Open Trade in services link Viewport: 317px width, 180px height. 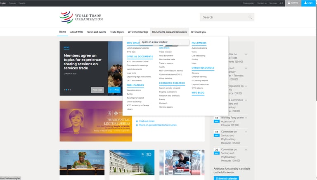tap(166, 63)
